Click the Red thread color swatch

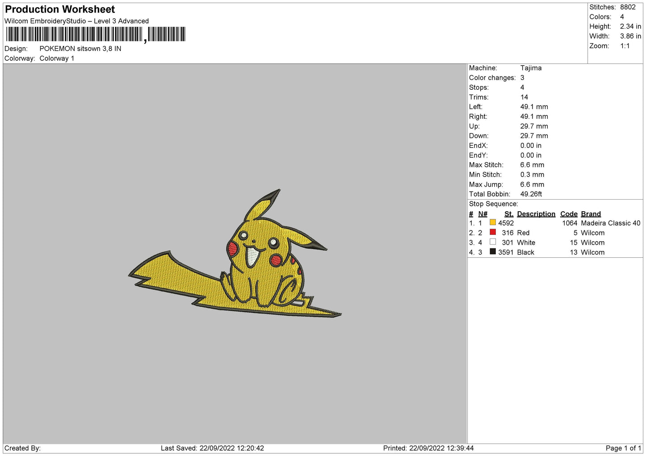pos(493,232)
